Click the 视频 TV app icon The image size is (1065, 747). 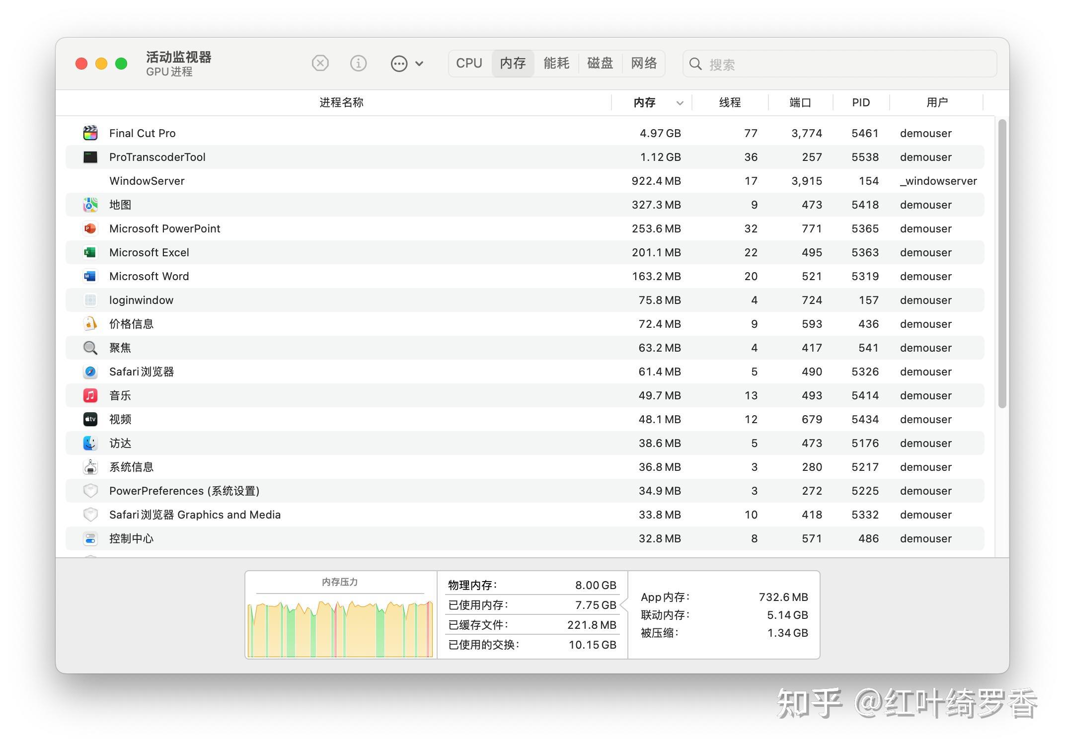click(90, 419)
